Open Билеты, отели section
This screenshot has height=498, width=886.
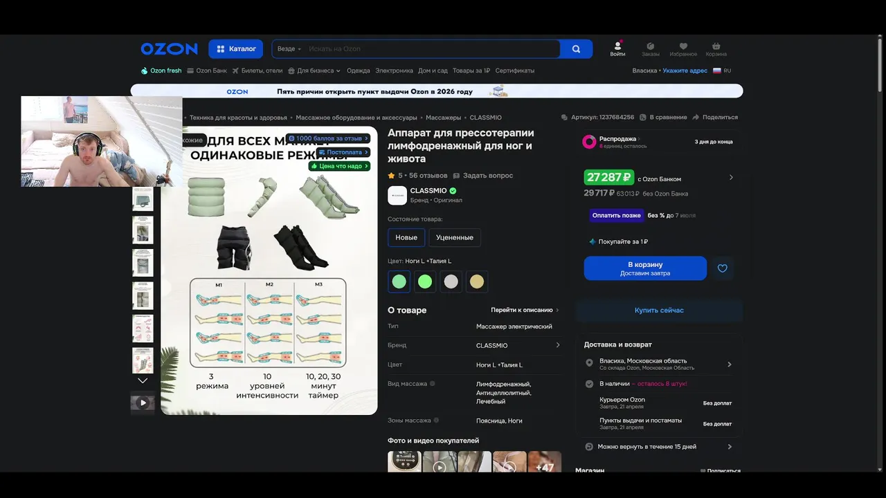click(x=257, y=71)
